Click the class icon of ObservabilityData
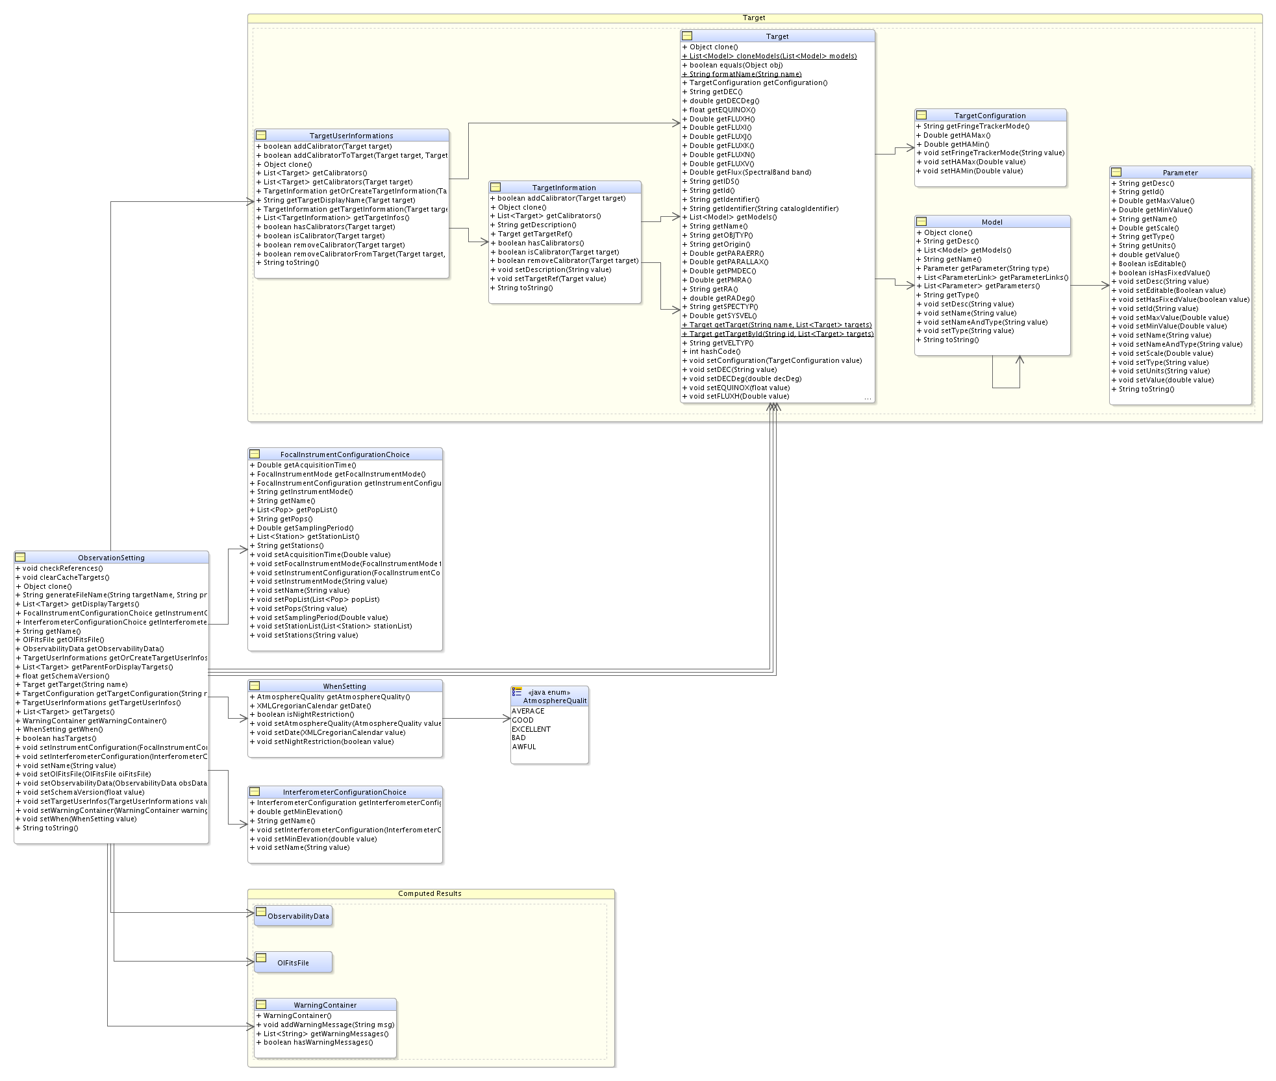Screen dimensions: 1276x1081 coord(261,912)
